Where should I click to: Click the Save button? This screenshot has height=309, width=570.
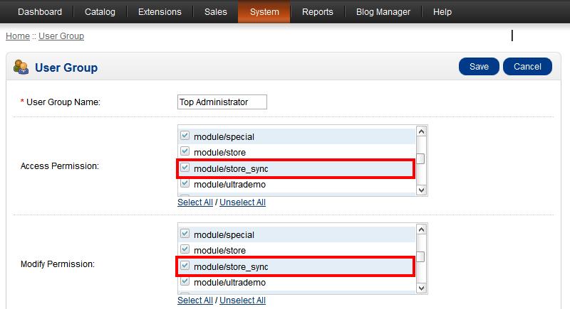[479, 67]
